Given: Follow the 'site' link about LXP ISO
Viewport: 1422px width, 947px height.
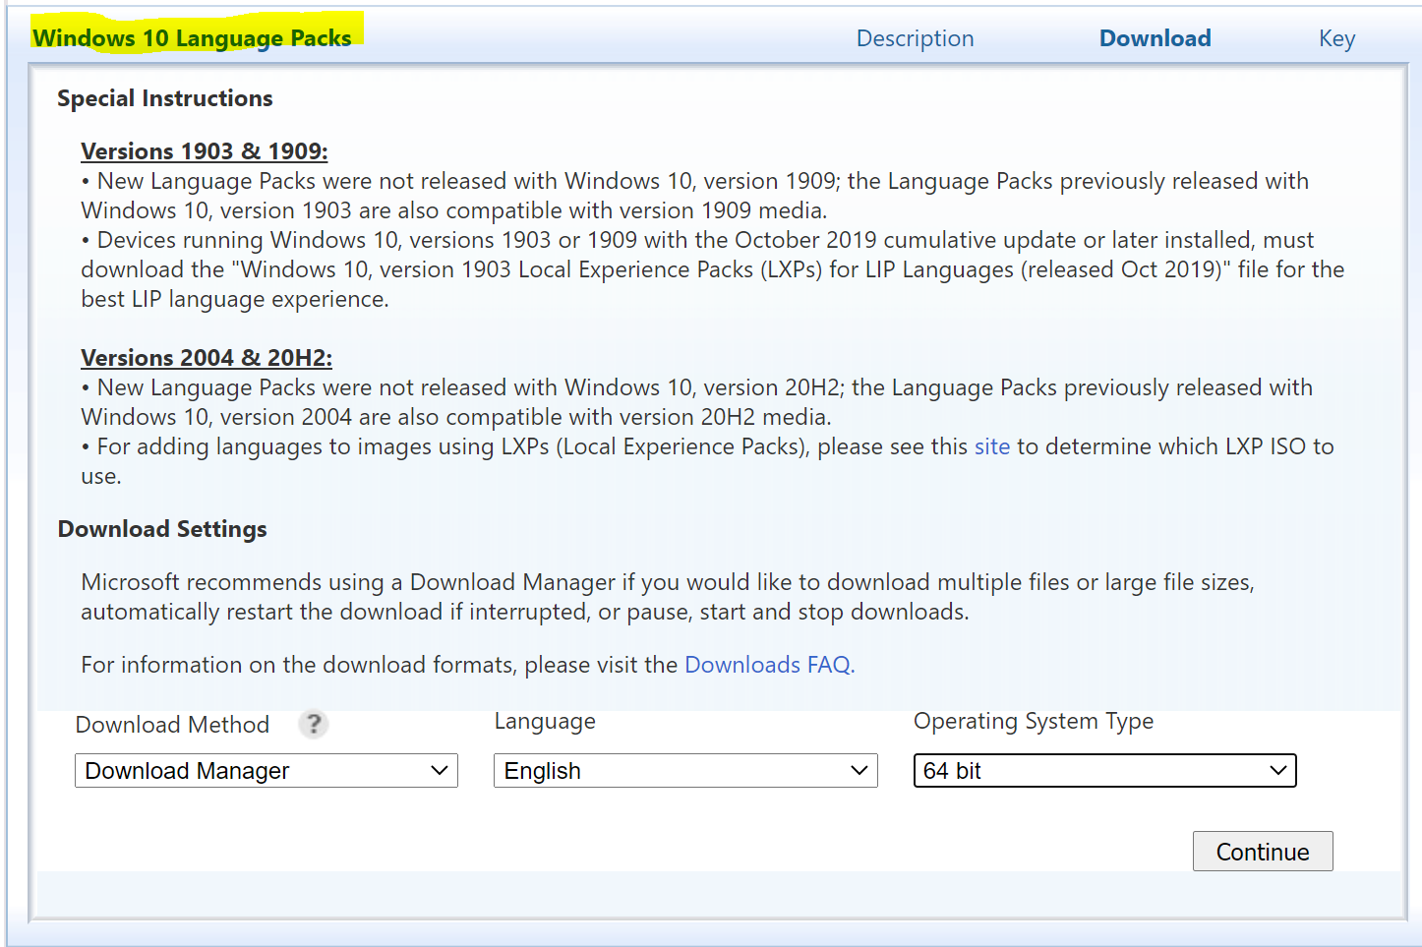Looking at the screenshot, I should [992, 446].
